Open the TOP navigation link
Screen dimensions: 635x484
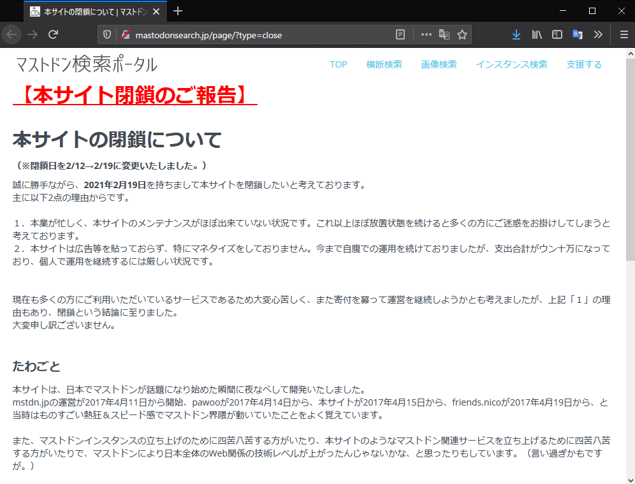[338, 64]
